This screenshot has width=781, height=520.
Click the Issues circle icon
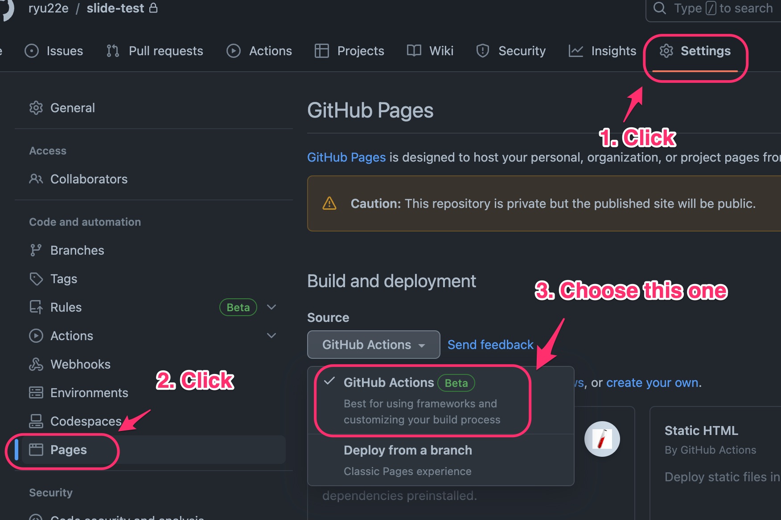point(32,51)
